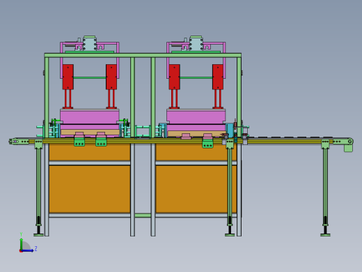Select the foot pad of far-right leg

coord(325,235)
